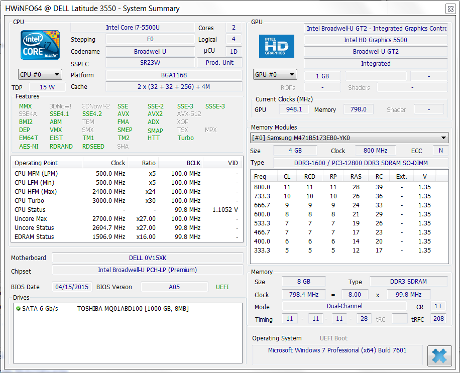
Task: Select the CPU HFM (Max) row
Action: (x=127, y=192)
